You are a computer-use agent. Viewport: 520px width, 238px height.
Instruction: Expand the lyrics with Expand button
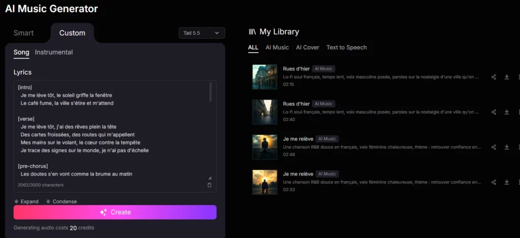click(x=26, y=201)
